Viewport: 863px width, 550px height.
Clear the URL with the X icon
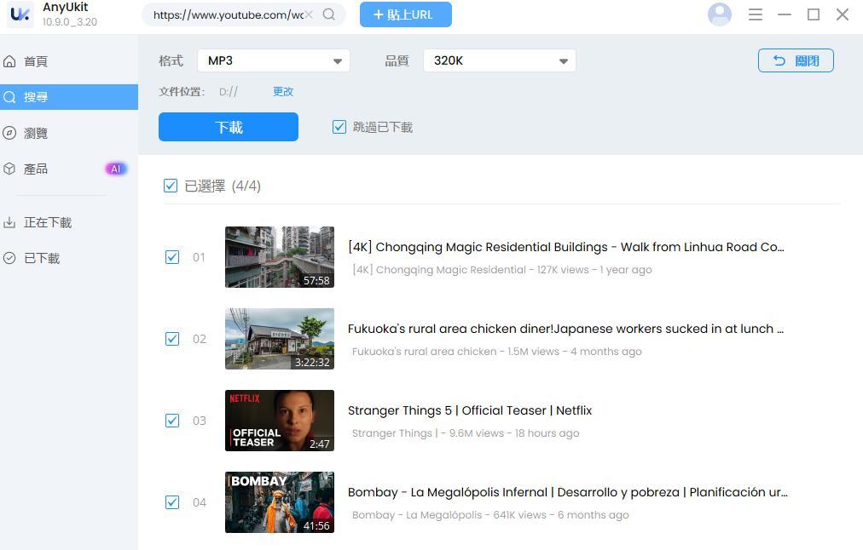click(x=309, y=14)
